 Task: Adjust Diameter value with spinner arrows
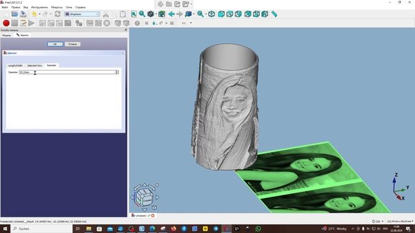pyautogui.click(x=117, y=72)
